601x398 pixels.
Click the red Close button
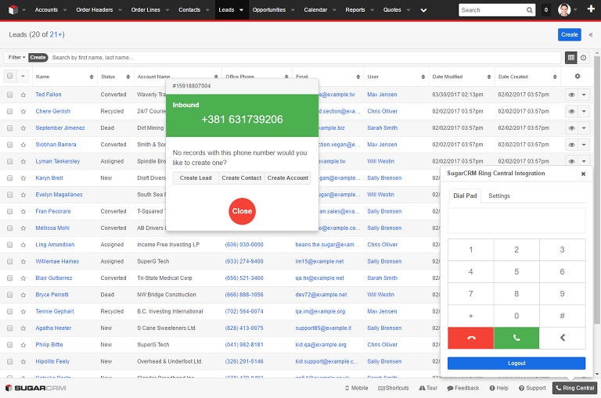243,211
